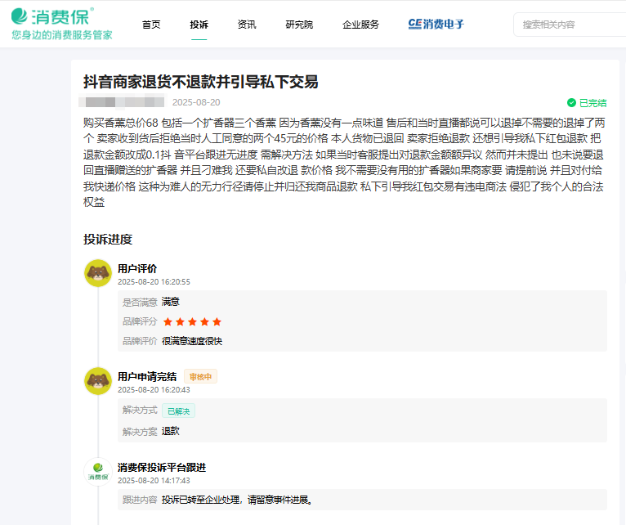Click the 满意 satisfaction value
626x525 pixels.
pyautogui.click(x=171, y=302)
